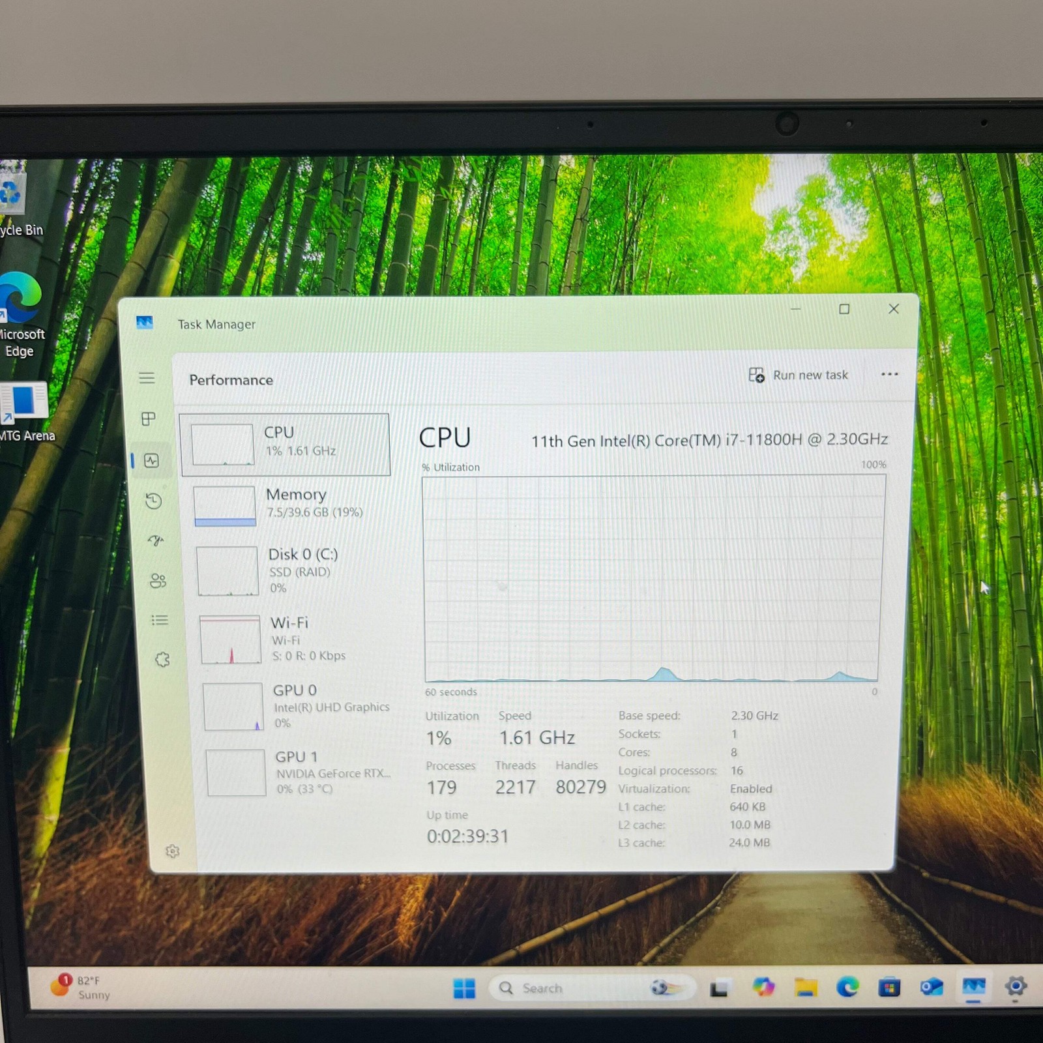
Task: Click the Processes value 179
Action: (x=441, y=788)
